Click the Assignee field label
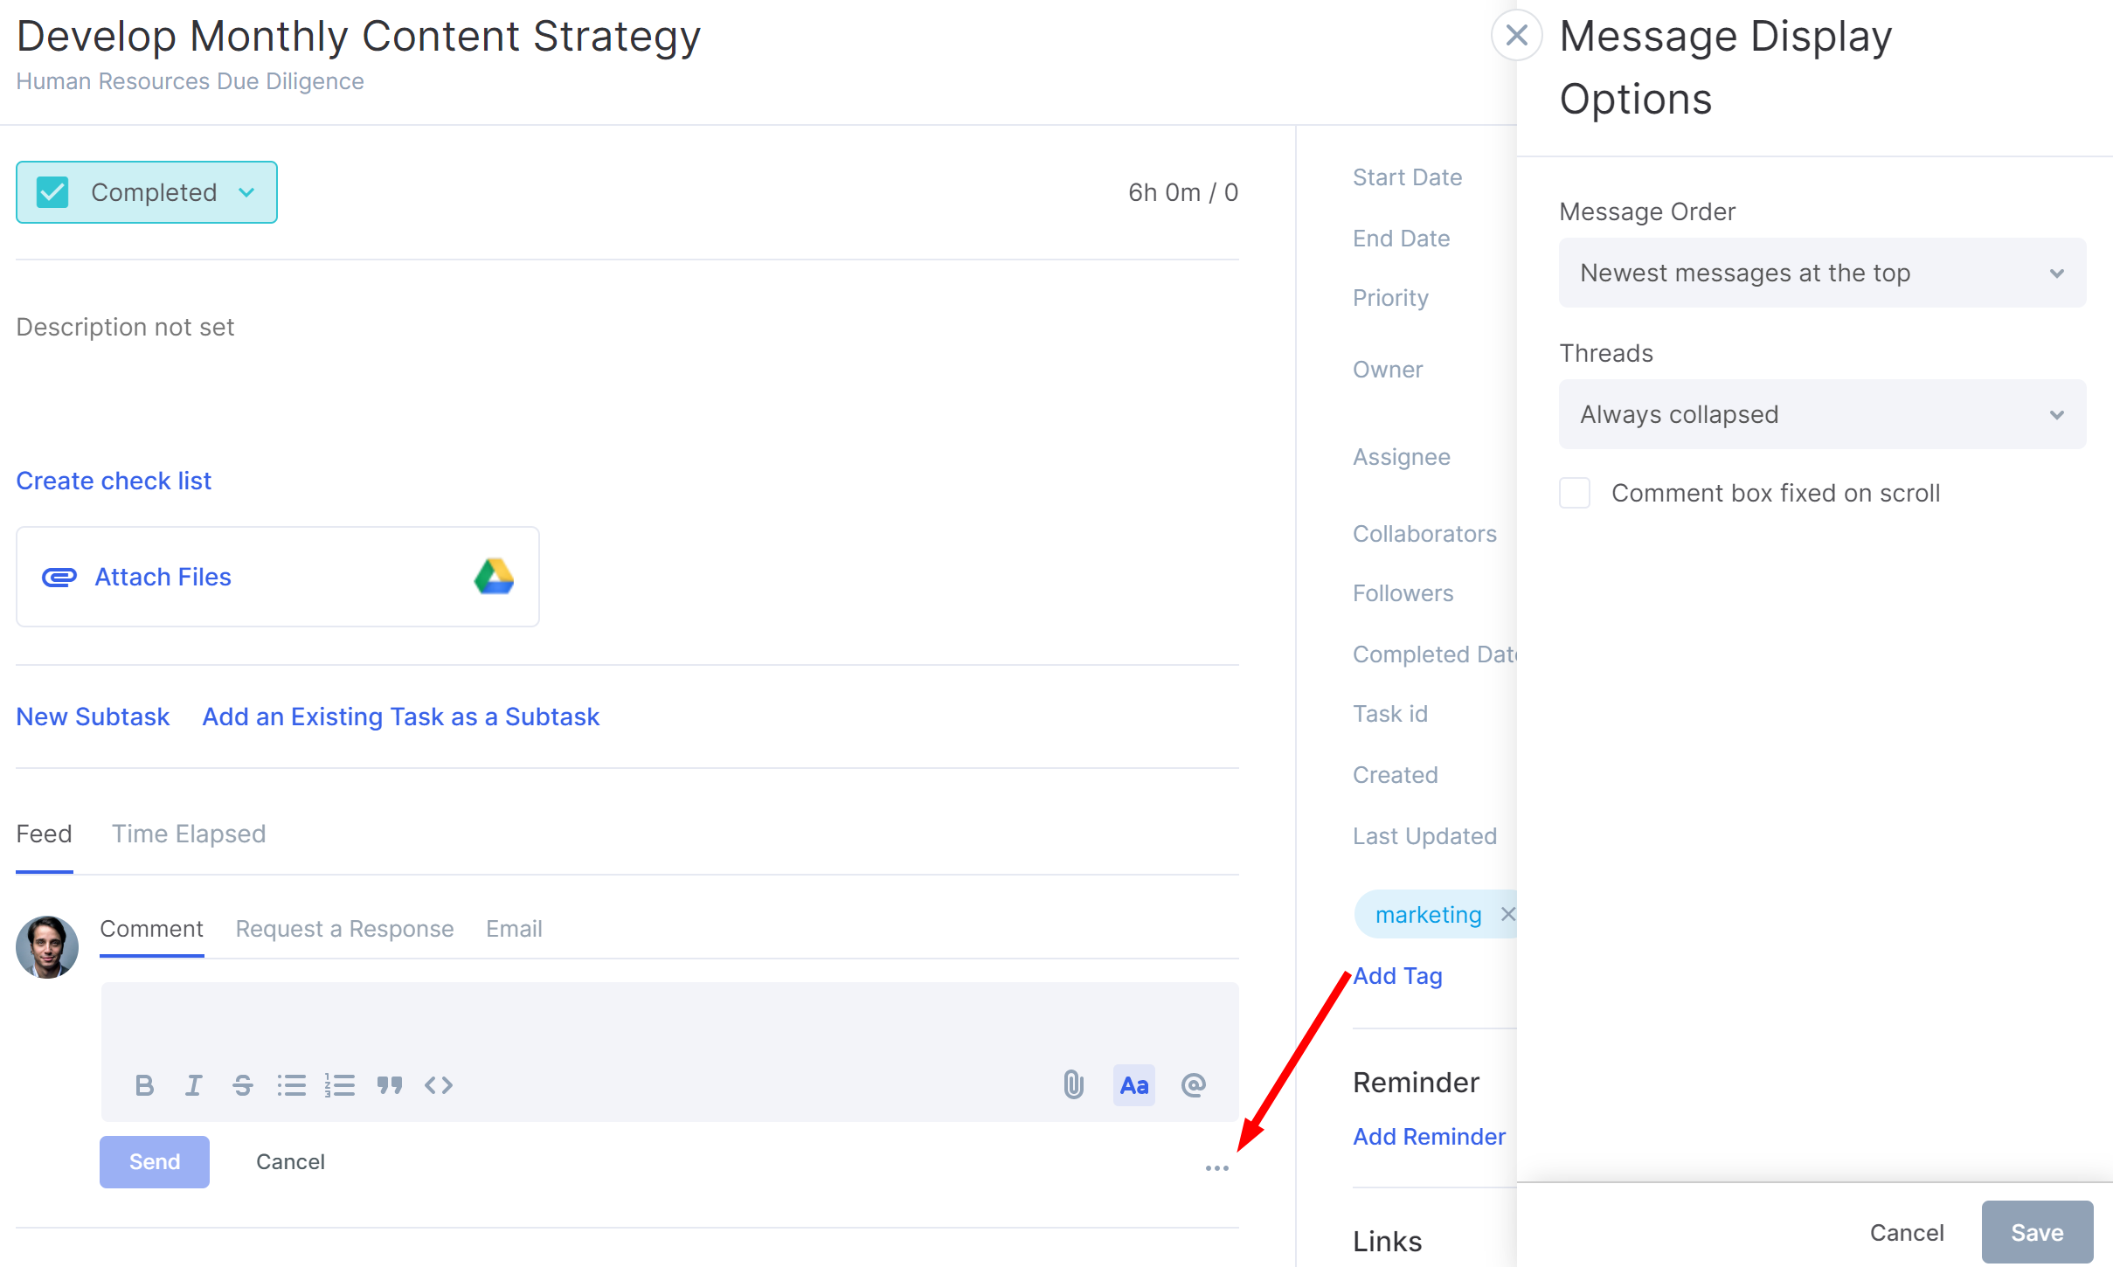Screen dimensions: 2113x1267 (1402, 457)
